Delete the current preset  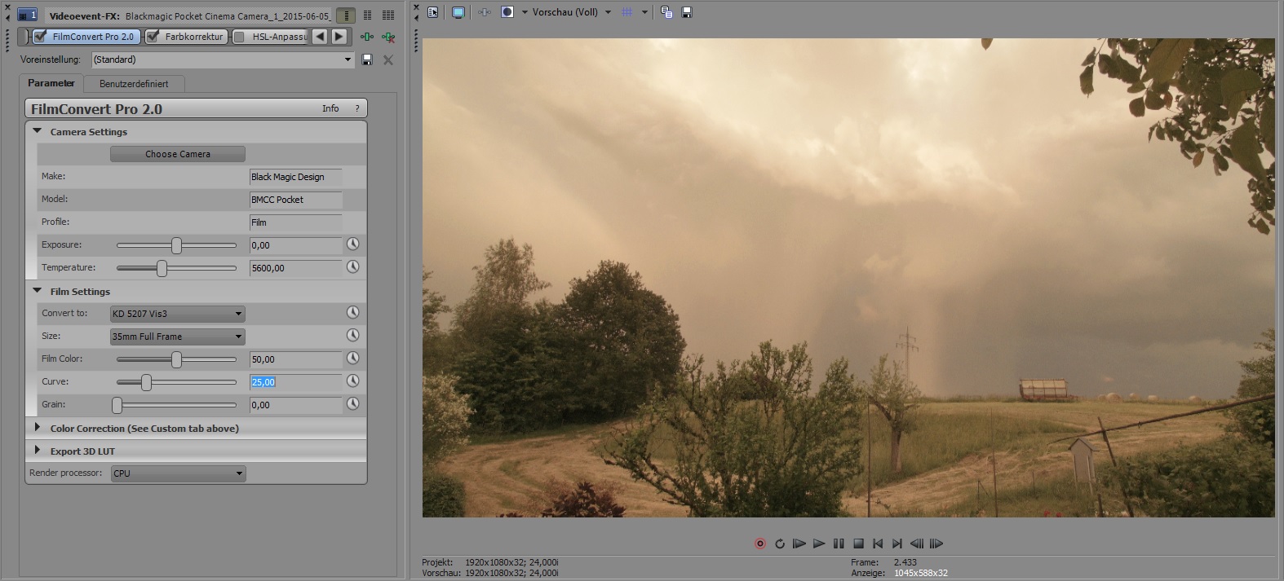point(388,59)
